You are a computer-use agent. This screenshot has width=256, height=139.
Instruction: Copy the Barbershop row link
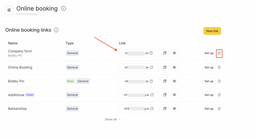click(x=165, y=109)
